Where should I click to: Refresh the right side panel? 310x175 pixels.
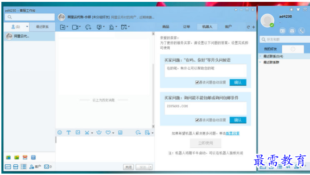click(x=248, y=27)
